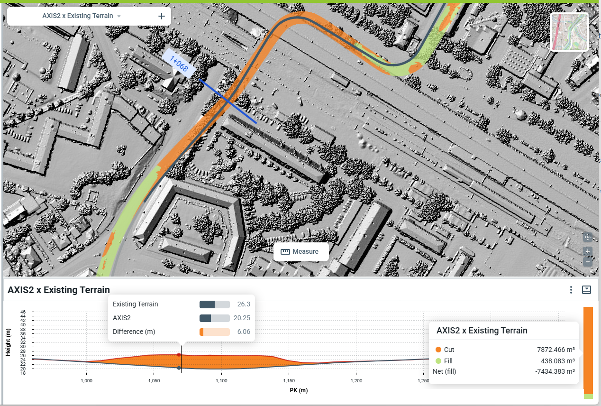The height and width of the screenshot is (406, 601).
Task: Recenter the map with the locate icon
Action: pyautogui.click(x=587, y=237)
